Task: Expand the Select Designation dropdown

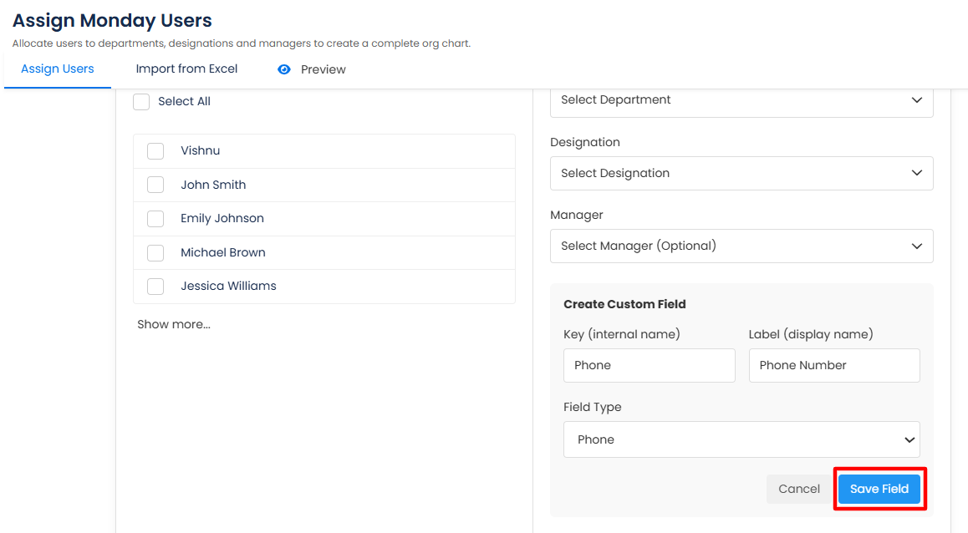Action: 741,173
